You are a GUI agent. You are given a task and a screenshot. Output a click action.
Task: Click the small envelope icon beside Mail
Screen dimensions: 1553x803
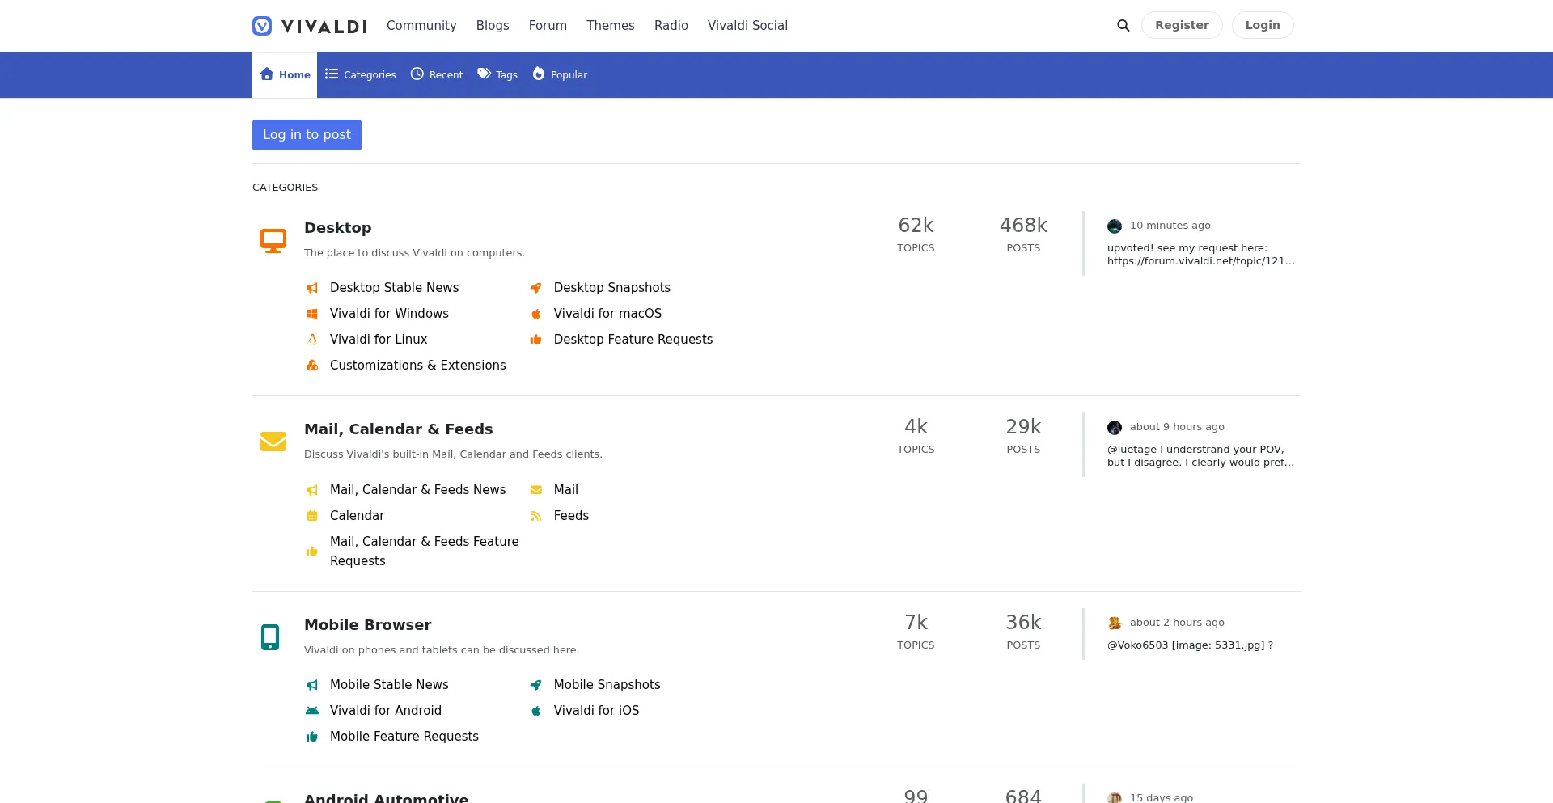pos(535,490)
